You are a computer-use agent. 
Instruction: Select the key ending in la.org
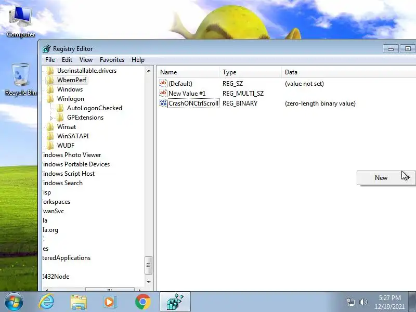[50, 230]
